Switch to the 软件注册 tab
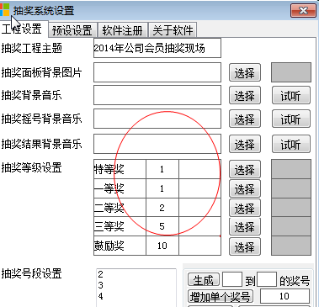Viewport: 319px width, 307px height. pyautogui.click(x=122, y=30)
